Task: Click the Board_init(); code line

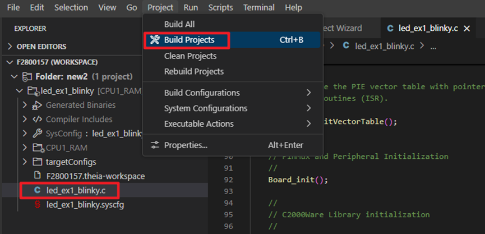Action: 298,180
